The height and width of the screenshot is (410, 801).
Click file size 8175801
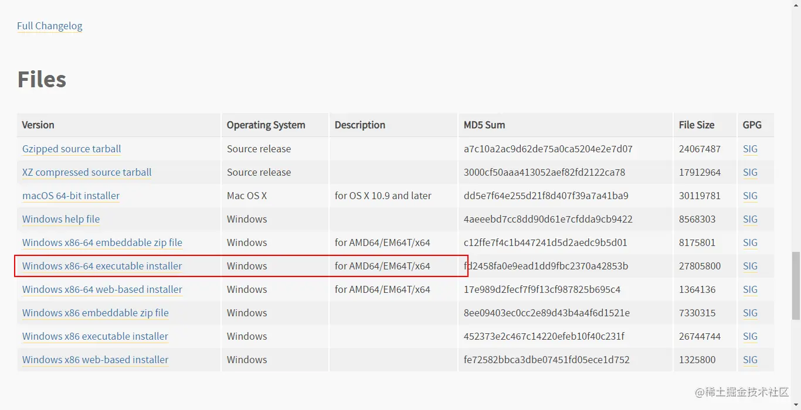click(697, 242)
